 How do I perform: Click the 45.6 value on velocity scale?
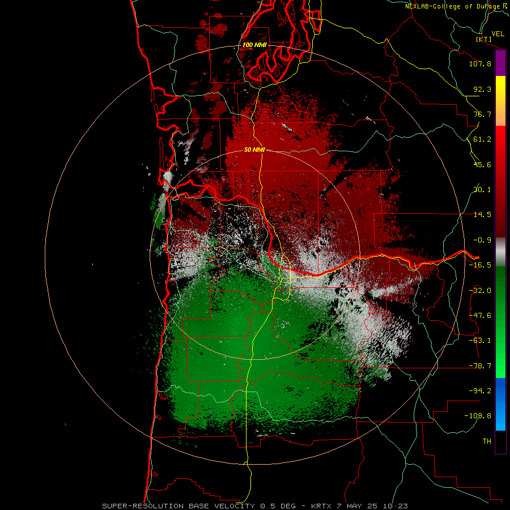click(x=482, y=164)
